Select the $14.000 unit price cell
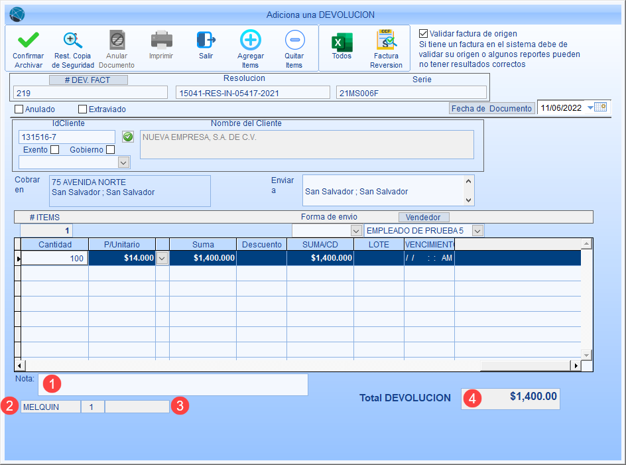Screen dimensions: 626x465 [122, 258]
